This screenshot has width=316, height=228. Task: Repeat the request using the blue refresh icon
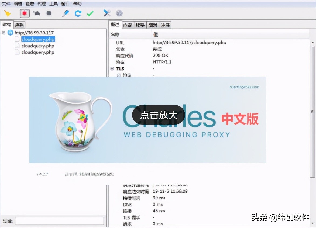coord(78,13)
